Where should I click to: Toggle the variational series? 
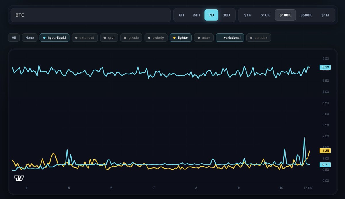[230, 38]
